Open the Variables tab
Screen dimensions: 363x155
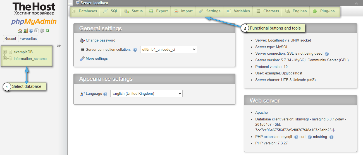[238, 11]
